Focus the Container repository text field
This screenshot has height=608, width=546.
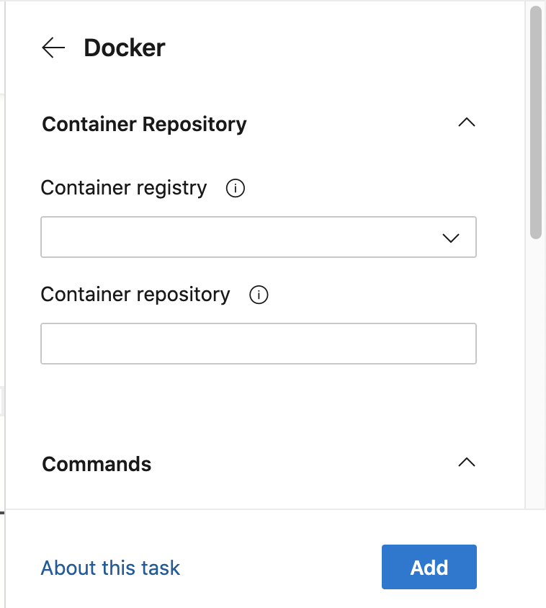(258, 344)
